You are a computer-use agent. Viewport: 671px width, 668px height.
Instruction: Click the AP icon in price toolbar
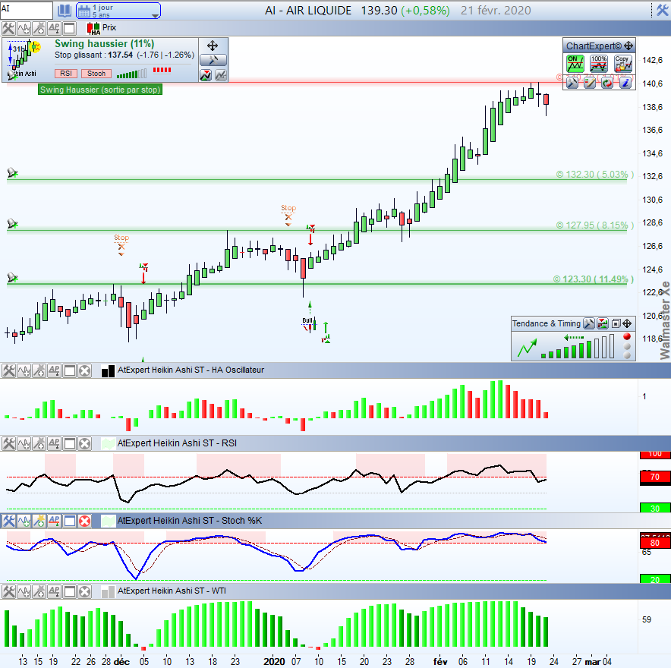(54, 28)
